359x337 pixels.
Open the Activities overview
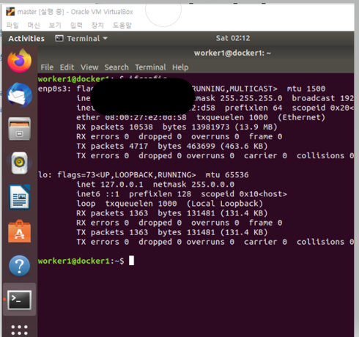point(26,38)
